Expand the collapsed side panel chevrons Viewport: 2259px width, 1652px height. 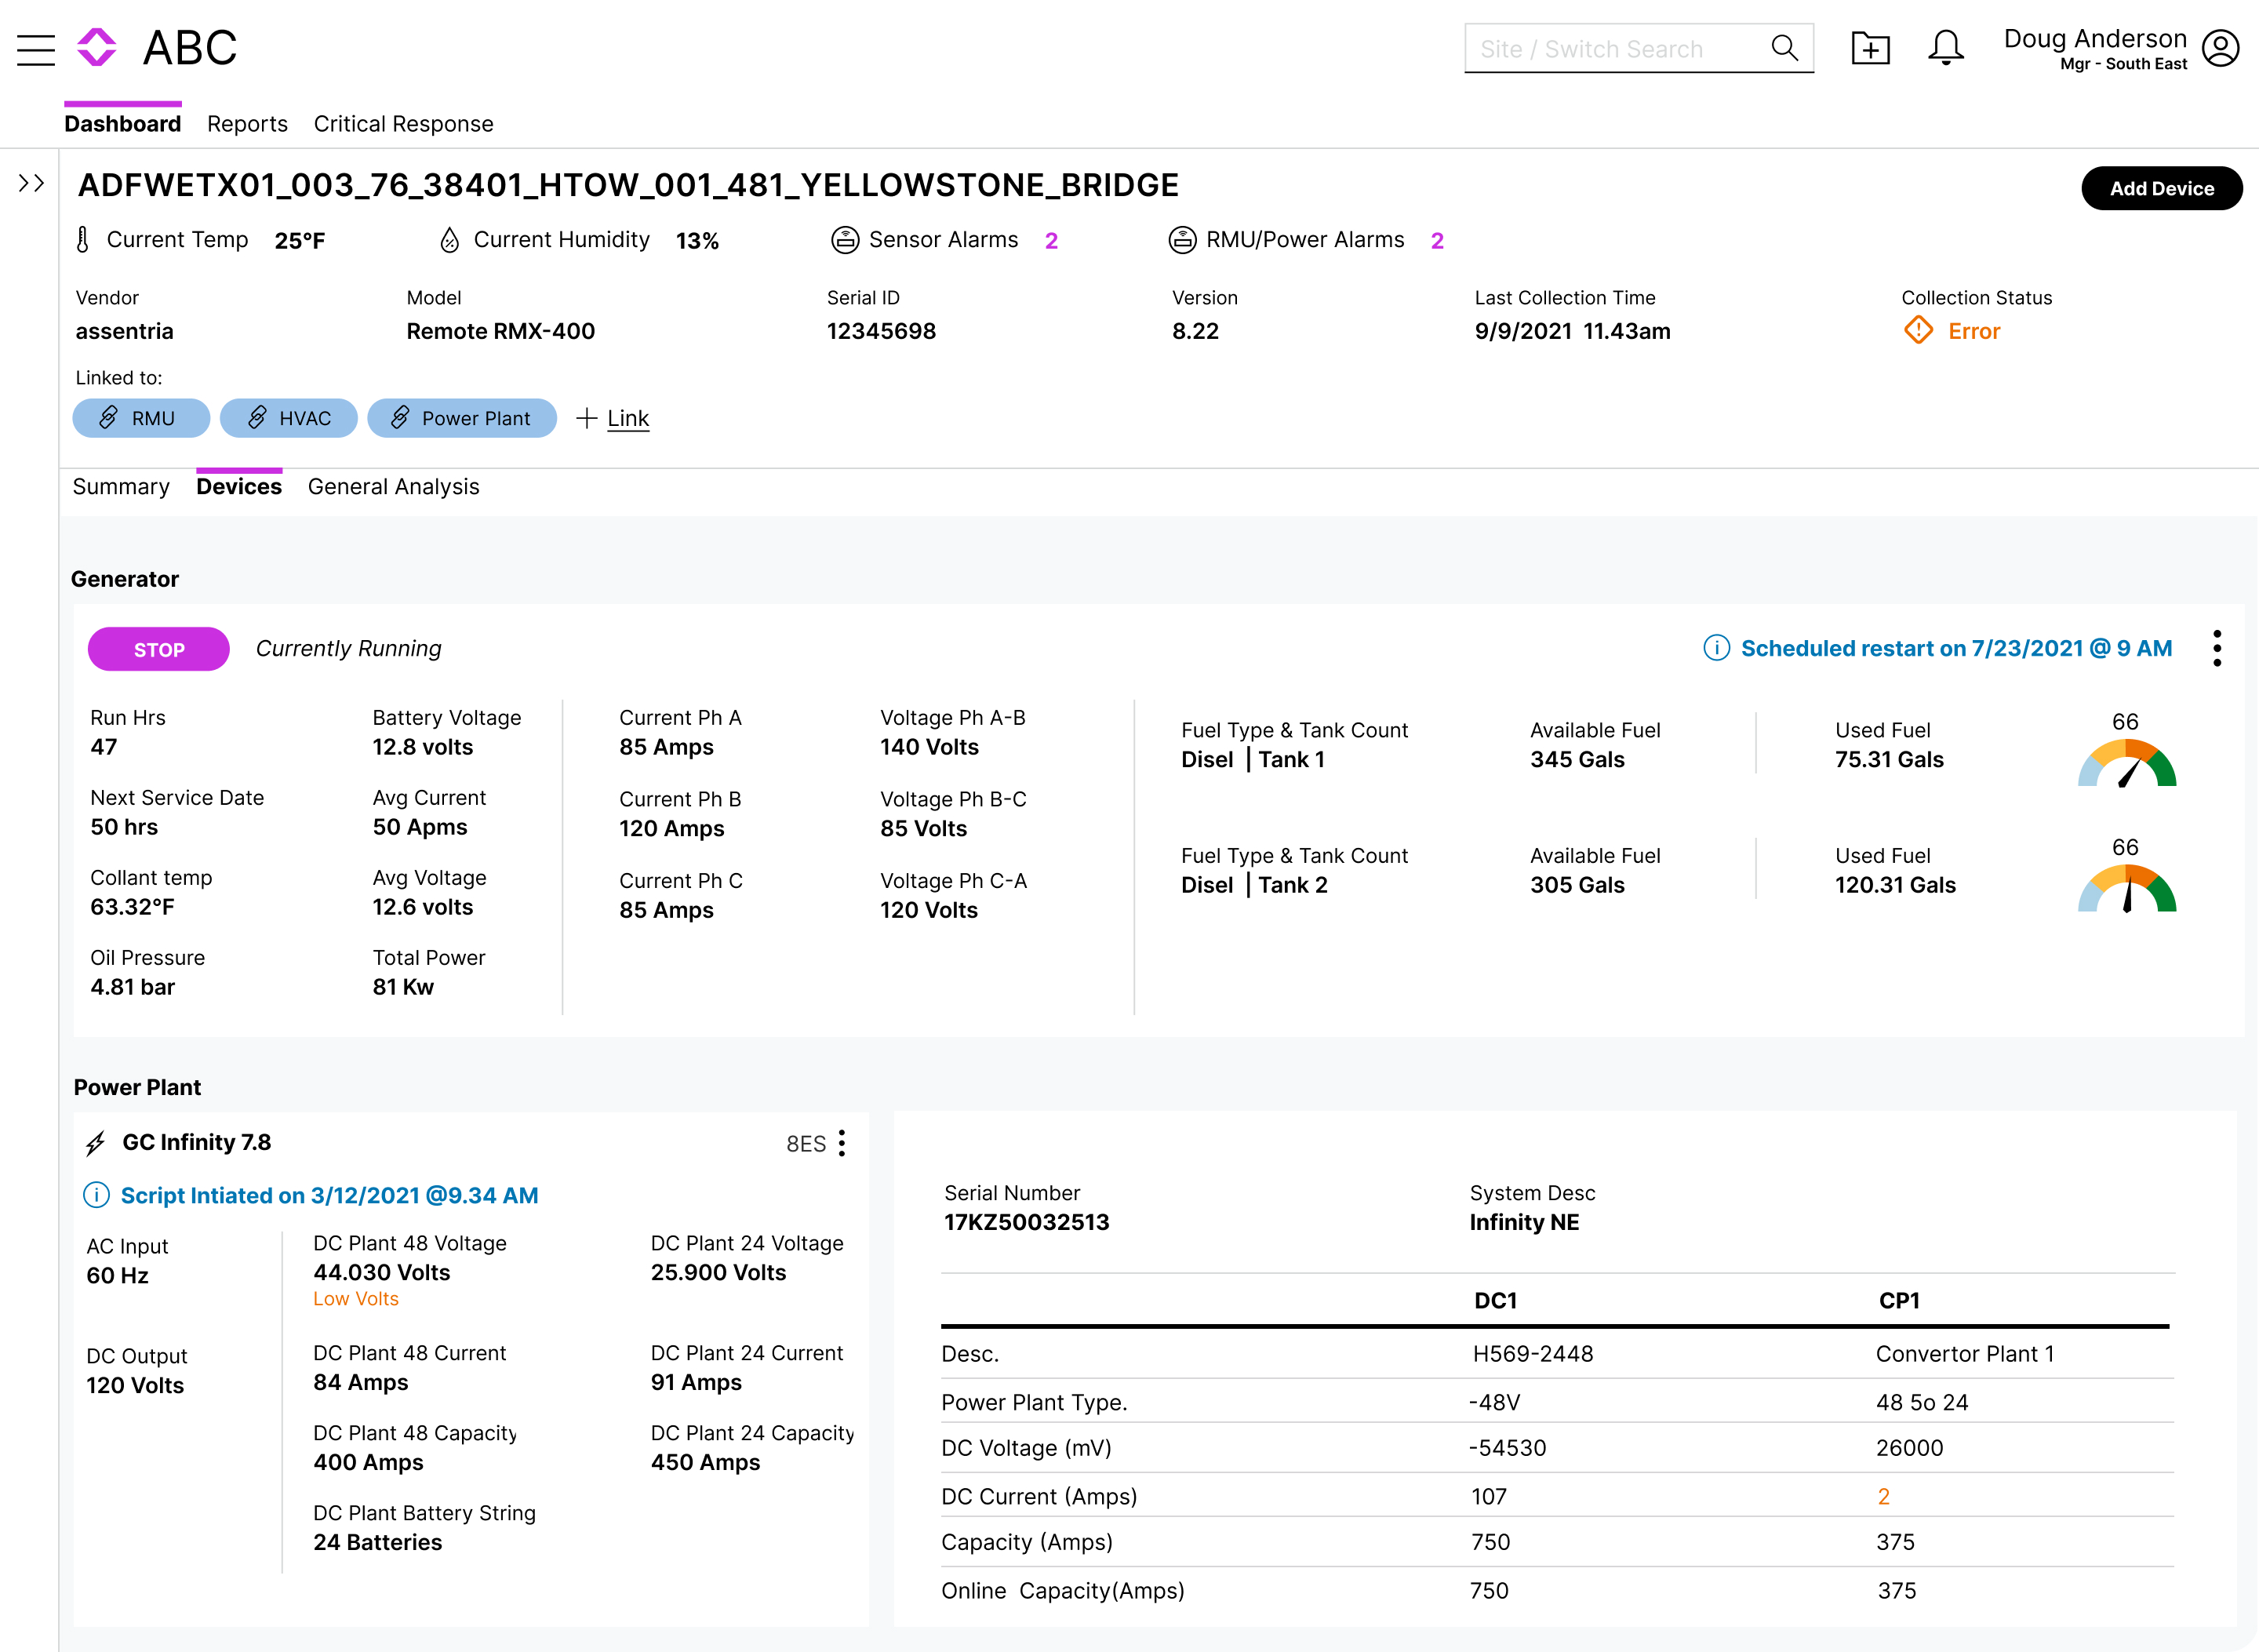pos(32,183)
